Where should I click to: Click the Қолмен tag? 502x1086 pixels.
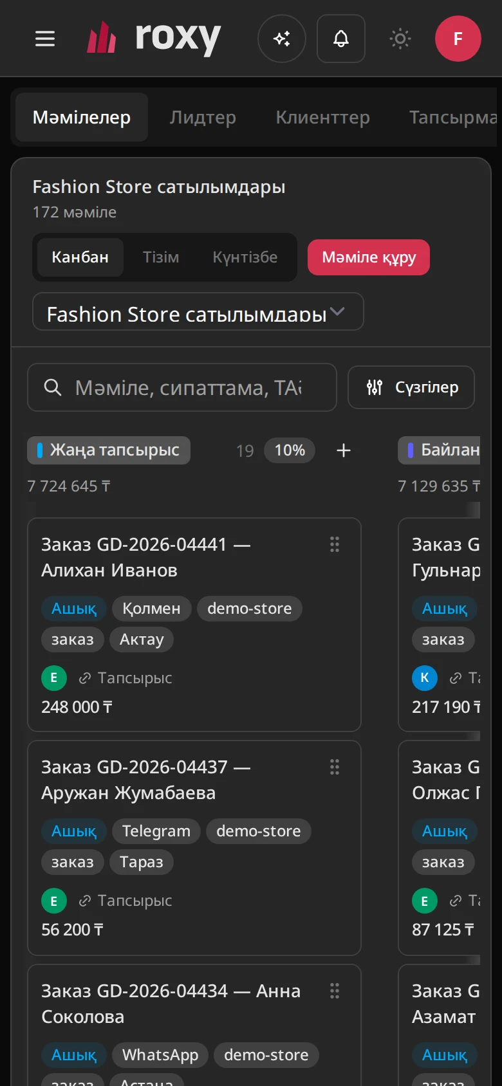152,609
